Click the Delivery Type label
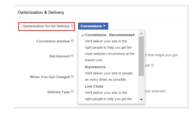193x113 pixels. [x=58, y=92]
